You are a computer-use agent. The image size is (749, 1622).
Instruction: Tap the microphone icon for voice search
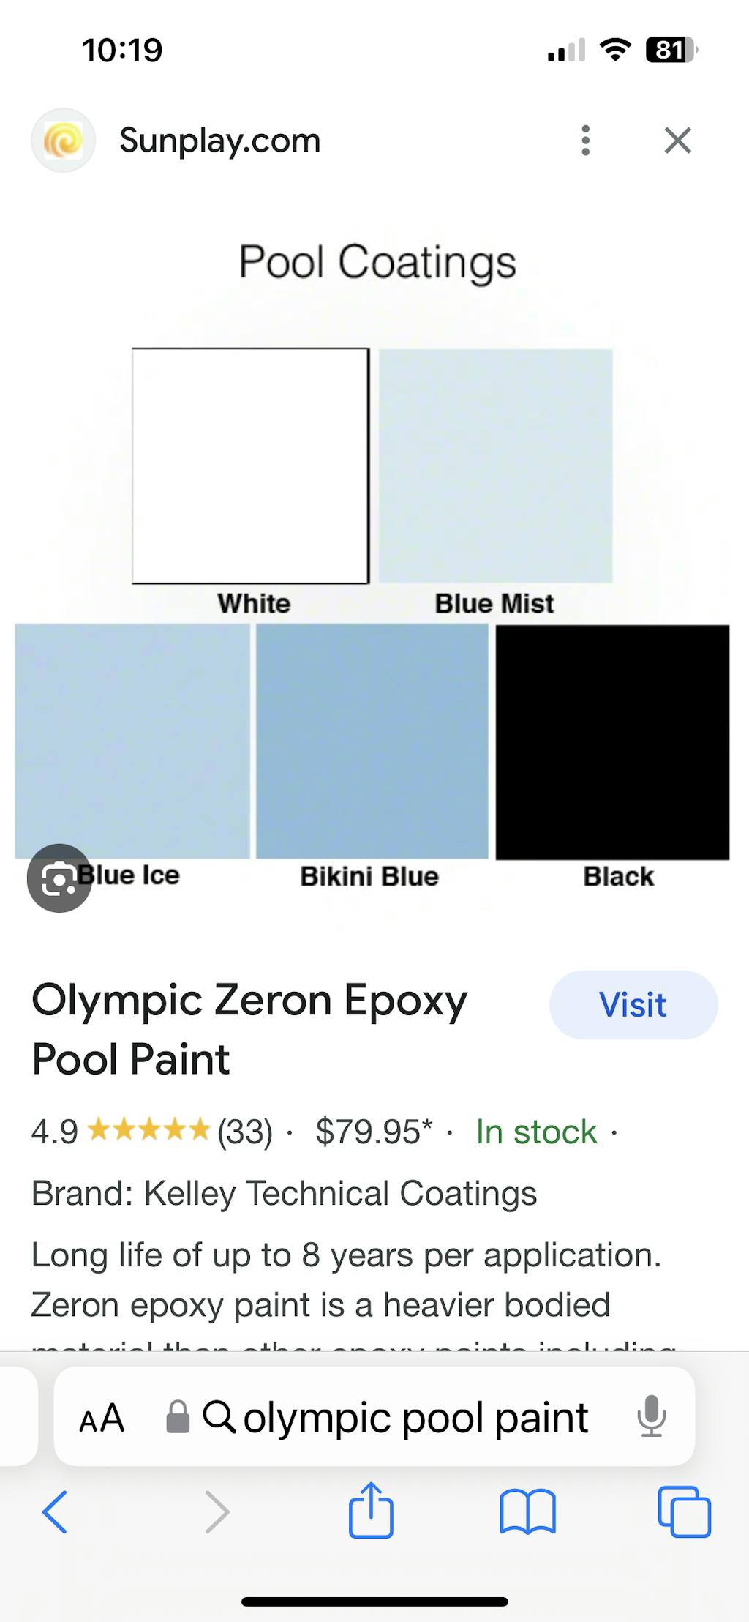[650, 1416]
